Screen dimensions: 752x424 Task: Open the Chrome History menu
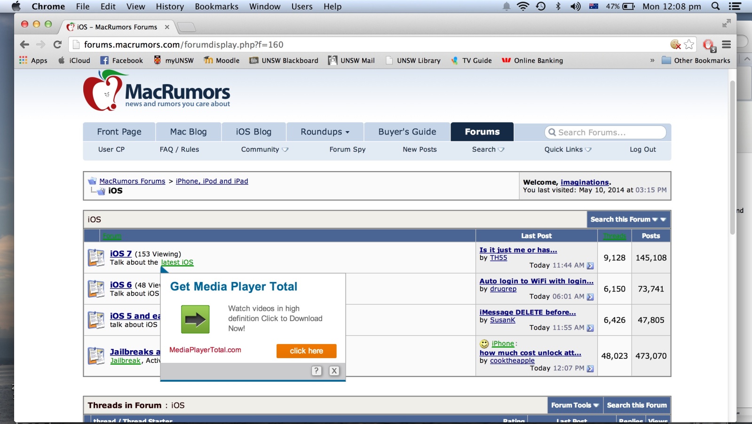pyautogui.click(x=170, y=6)
